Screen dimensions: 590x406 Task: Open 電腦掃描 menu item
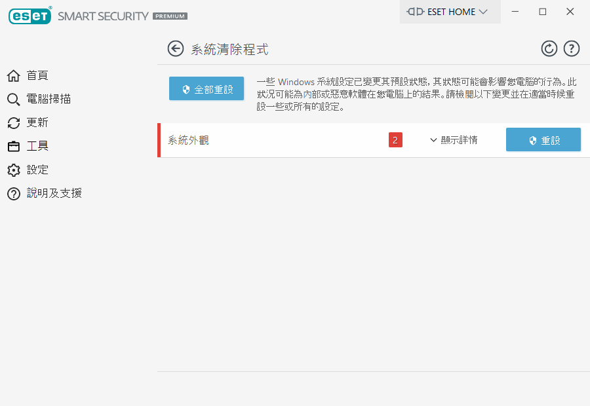point(49,100)
